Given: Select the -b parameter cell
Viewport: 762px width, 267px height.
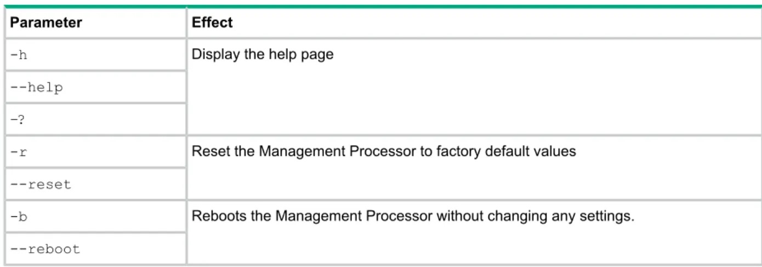Looking at the screenshot, I should 95,216.
